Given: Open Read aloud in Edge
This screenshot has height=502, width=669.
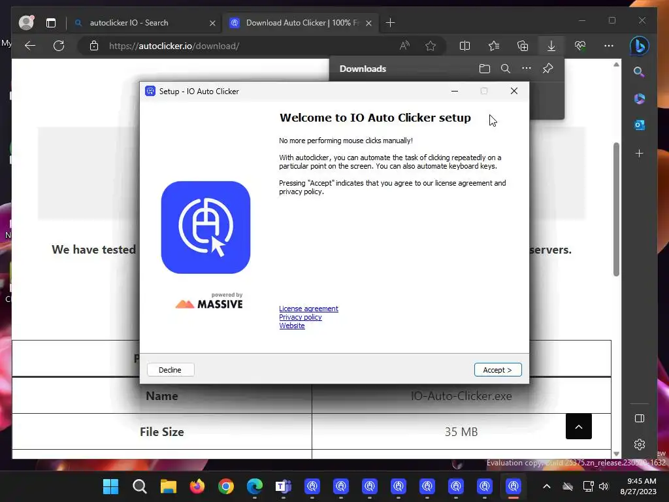Looking at the screenshot, I should pyautogui.click(x=404, y=46).
